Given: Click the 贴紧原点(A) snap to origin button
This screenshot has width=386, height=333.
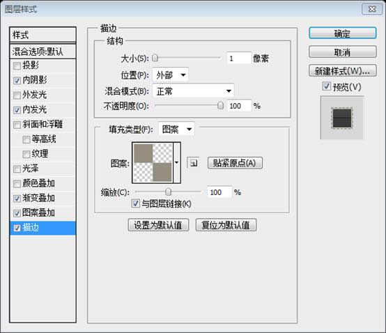Looking at the screenshot, I should [235, 163].
